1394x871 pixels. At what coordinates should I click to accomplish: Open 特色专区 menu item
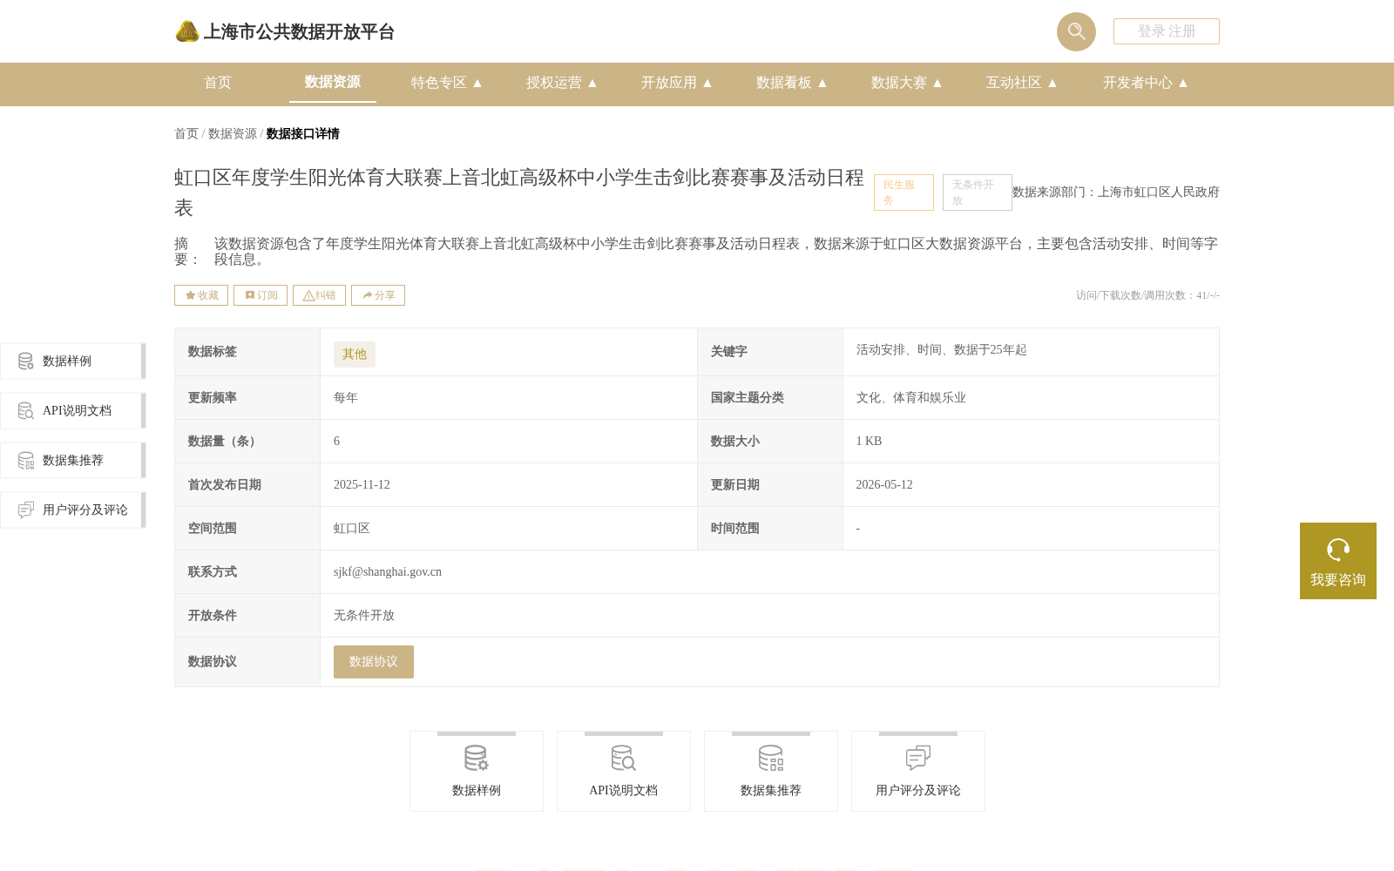coord(439,83)
